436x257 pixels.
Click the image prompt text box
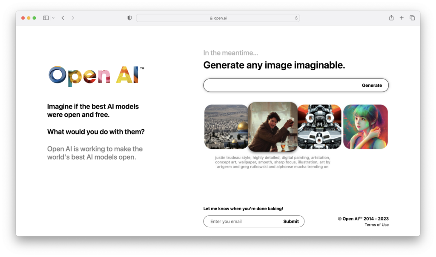pyautogui.click(x=264, y=85)
